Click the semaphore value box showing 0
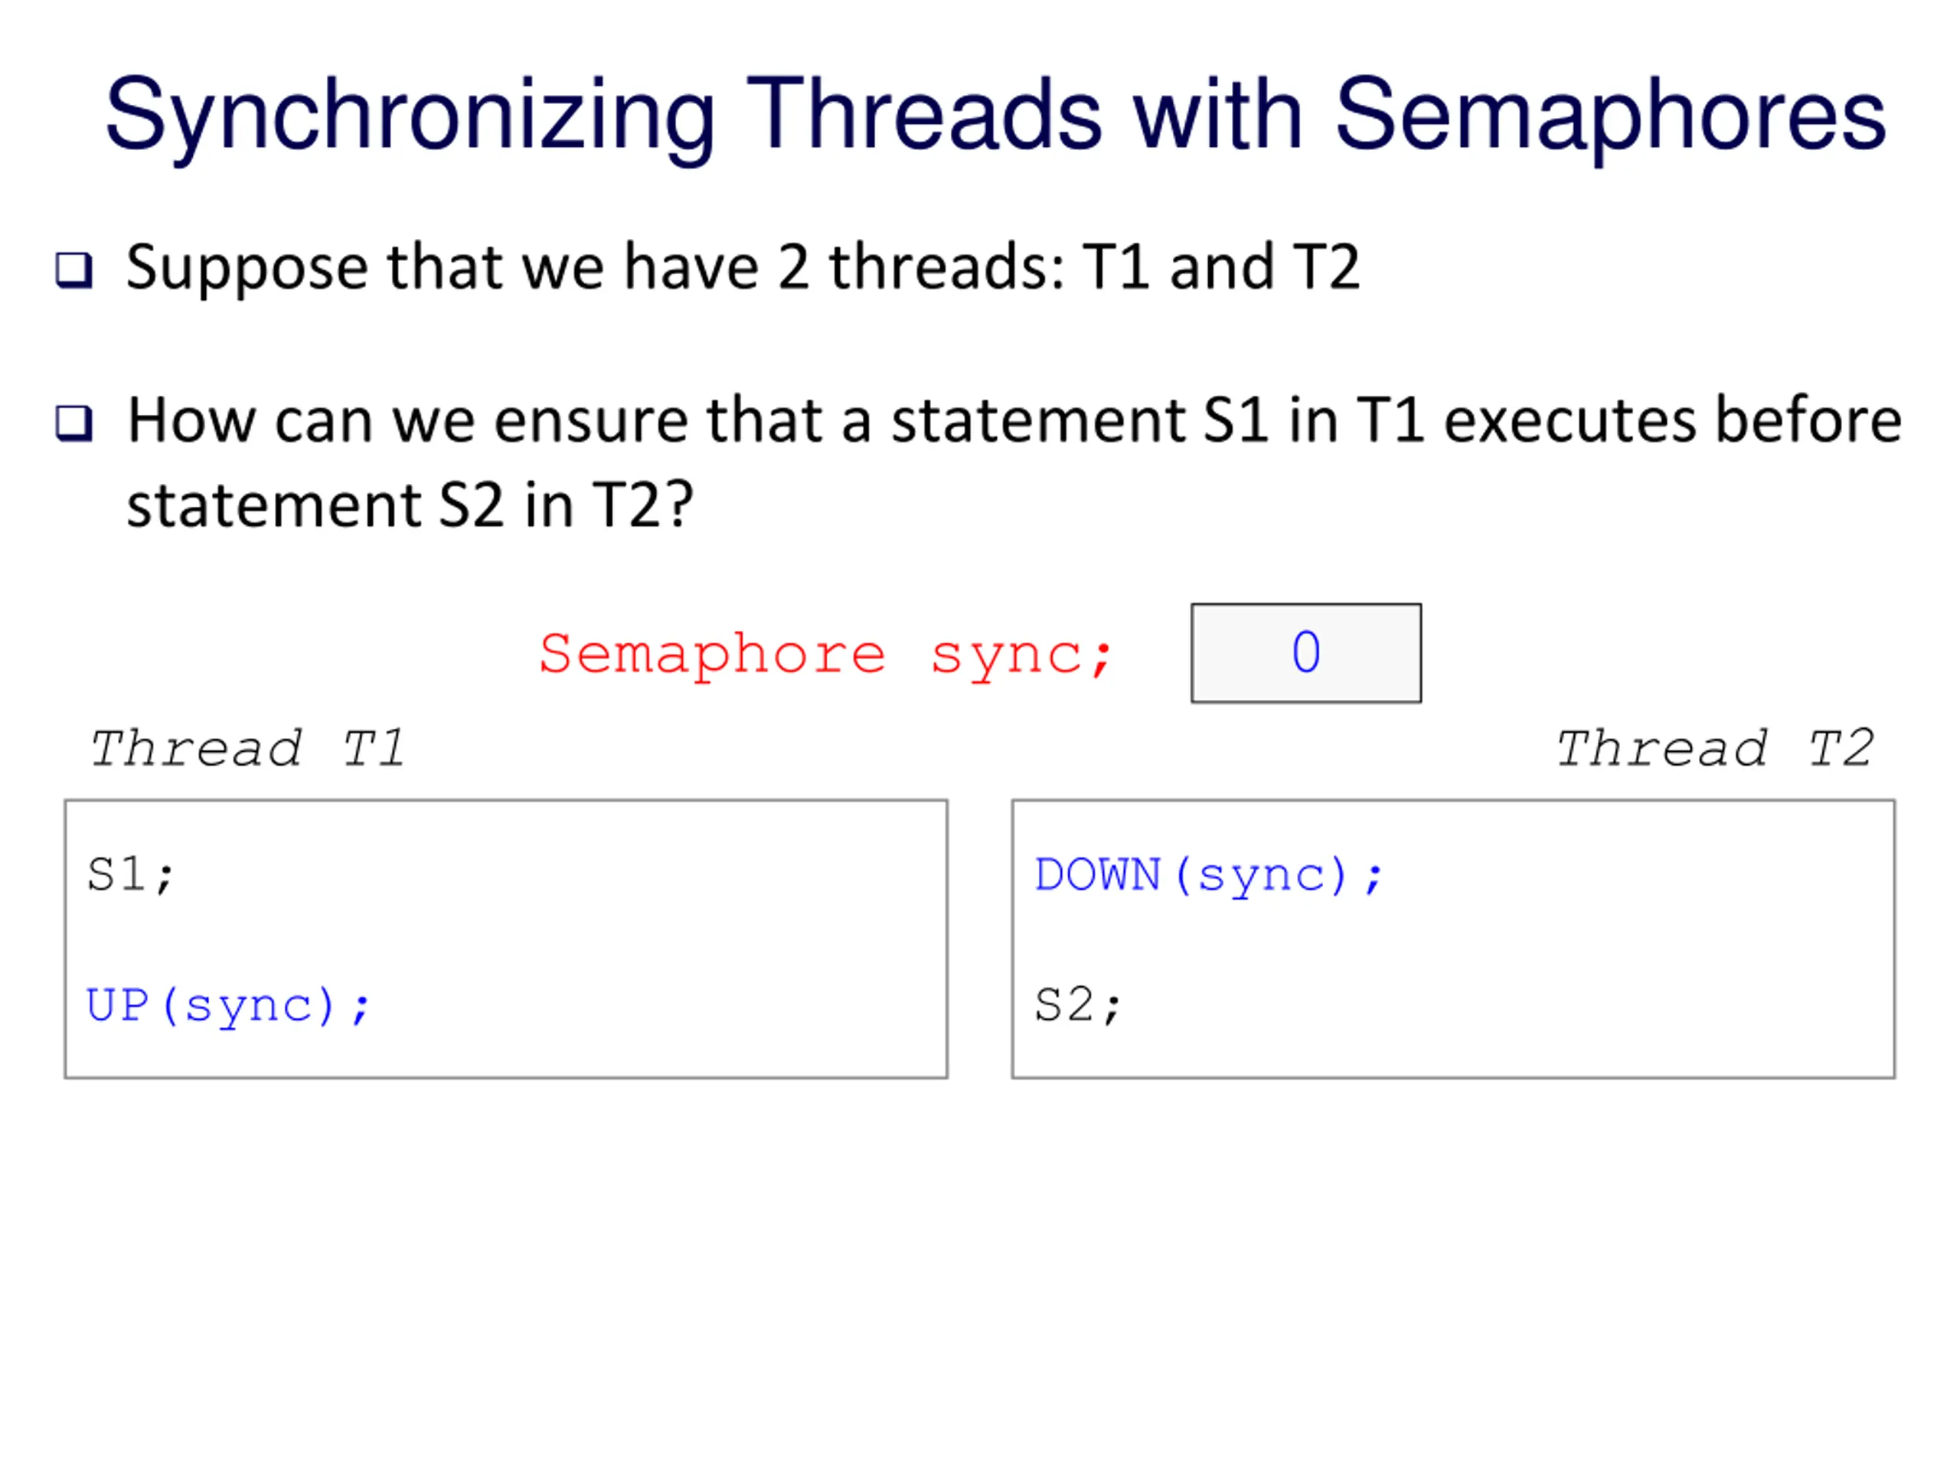 coord(1306,653)
